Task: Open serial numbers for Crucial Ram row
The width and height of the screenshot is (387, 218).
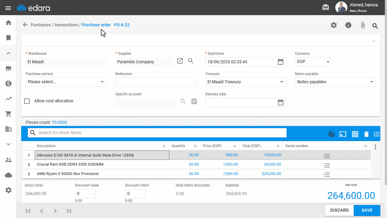Action: click(x=327, y=165)
